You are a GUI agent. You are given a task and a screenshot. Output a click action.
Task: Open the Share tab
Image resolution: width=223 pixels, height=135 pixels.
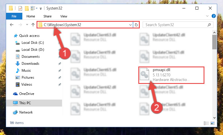tap(48, 16)
